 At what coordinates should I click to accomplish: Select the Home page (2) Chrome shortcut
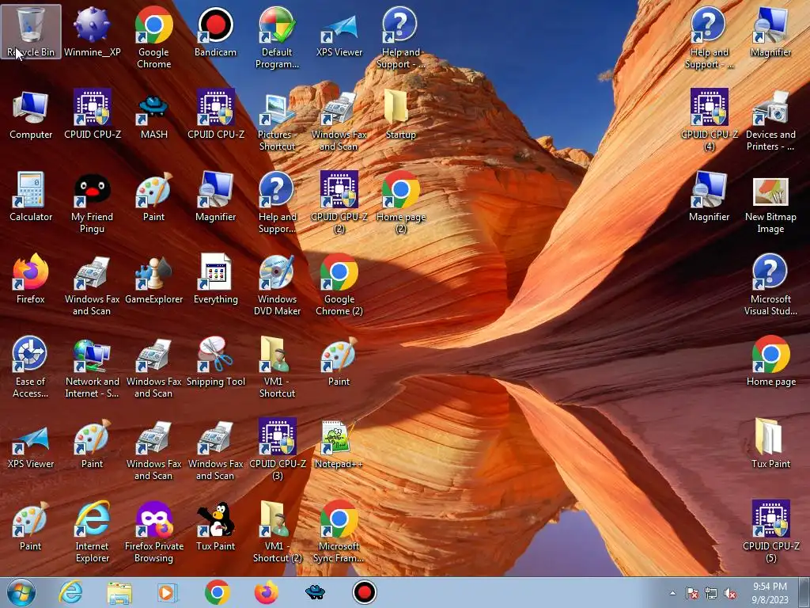(400, 203)
